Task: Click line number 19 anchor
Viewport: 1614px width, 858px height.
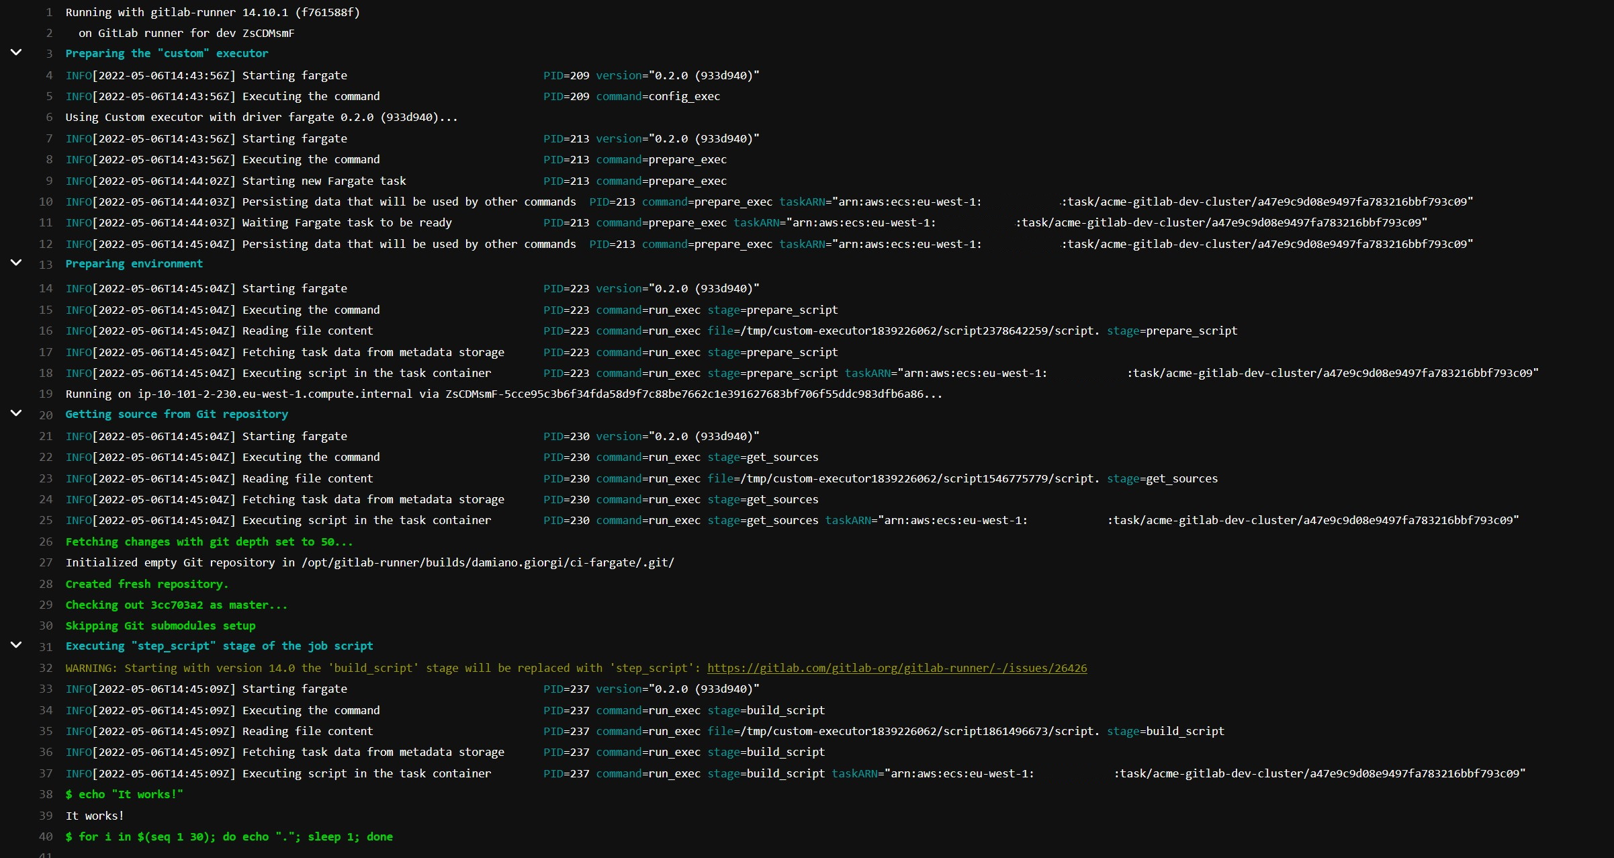Action: coord(46,394)
